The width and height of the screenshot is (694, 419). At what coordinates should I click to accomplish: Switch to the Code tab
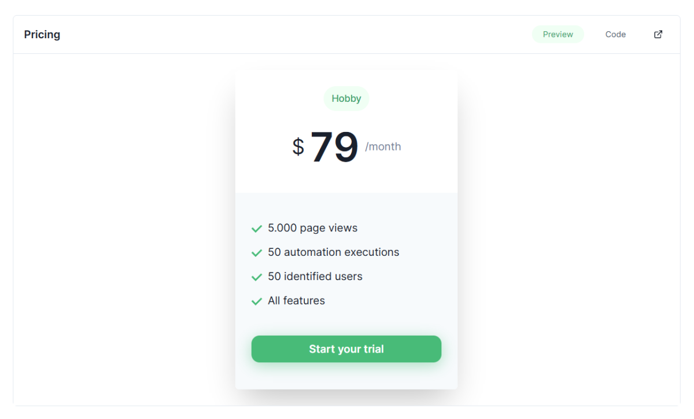(615, 34)
